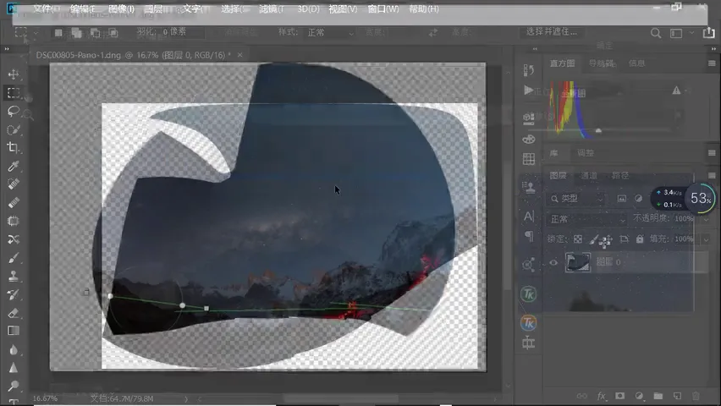This screenshot has width=721, height=406.
Task: Filter layers by pixel layers
Action: click(622, 199)
